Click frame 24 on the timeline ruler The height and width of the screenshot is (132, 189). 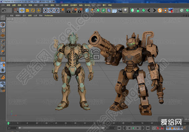coord(65,123)
